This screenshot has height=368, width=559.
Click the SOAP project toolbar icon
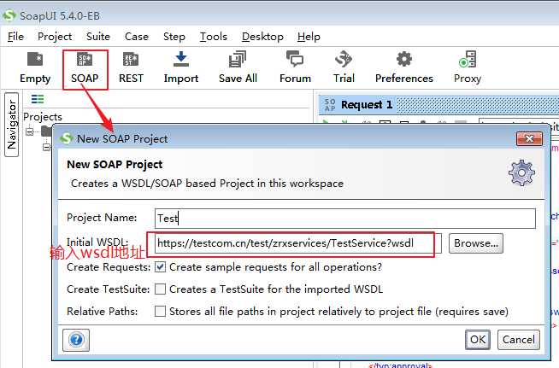coord(85,68)
